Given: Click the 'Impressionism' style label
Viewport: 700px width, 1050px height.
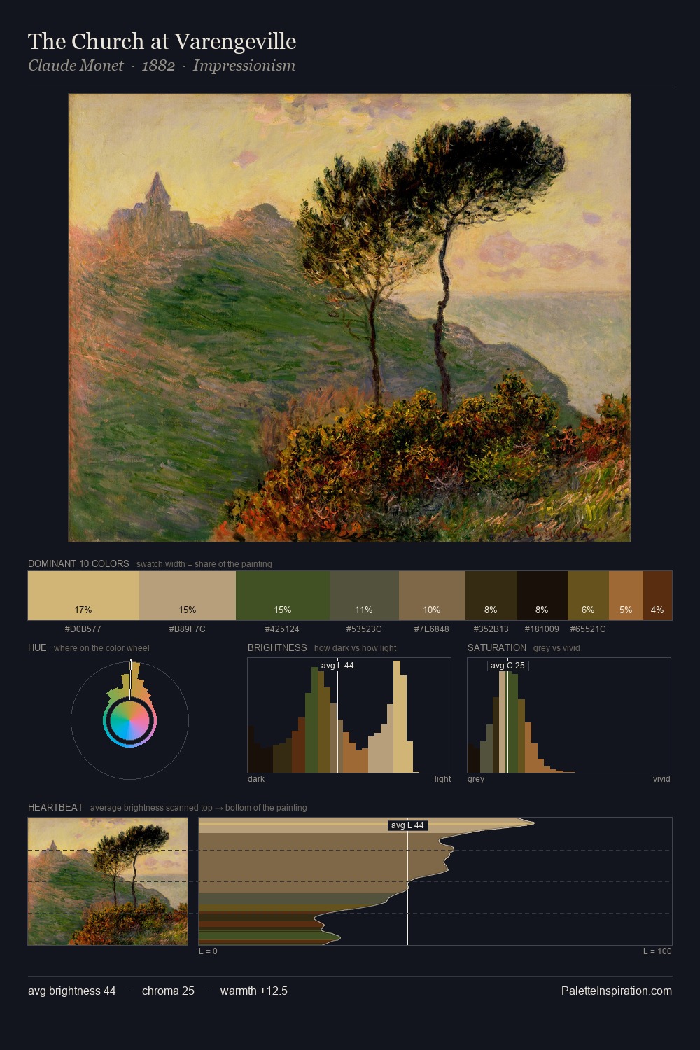Looking at the screenshot, I should click(x=244, y=66).
